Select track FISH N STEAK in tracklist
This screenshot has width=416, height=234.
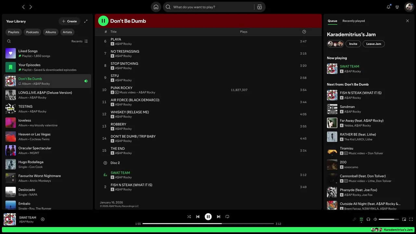(208, 187)
